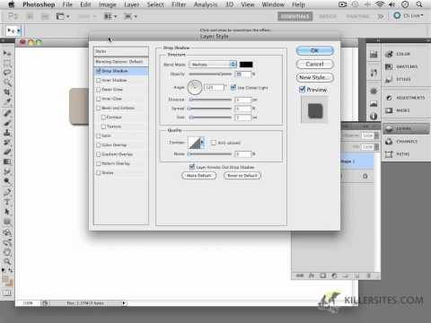Viewport: 431px width, 323px height.
Task: Click Cancel in Layer Style dialog
Action: (x=314, y=64)
